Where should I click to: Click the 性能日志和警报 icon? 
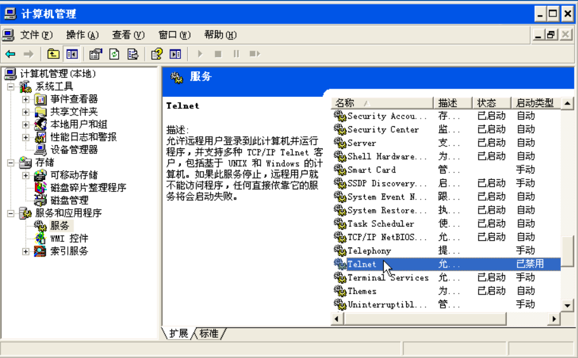pos(40,137)
